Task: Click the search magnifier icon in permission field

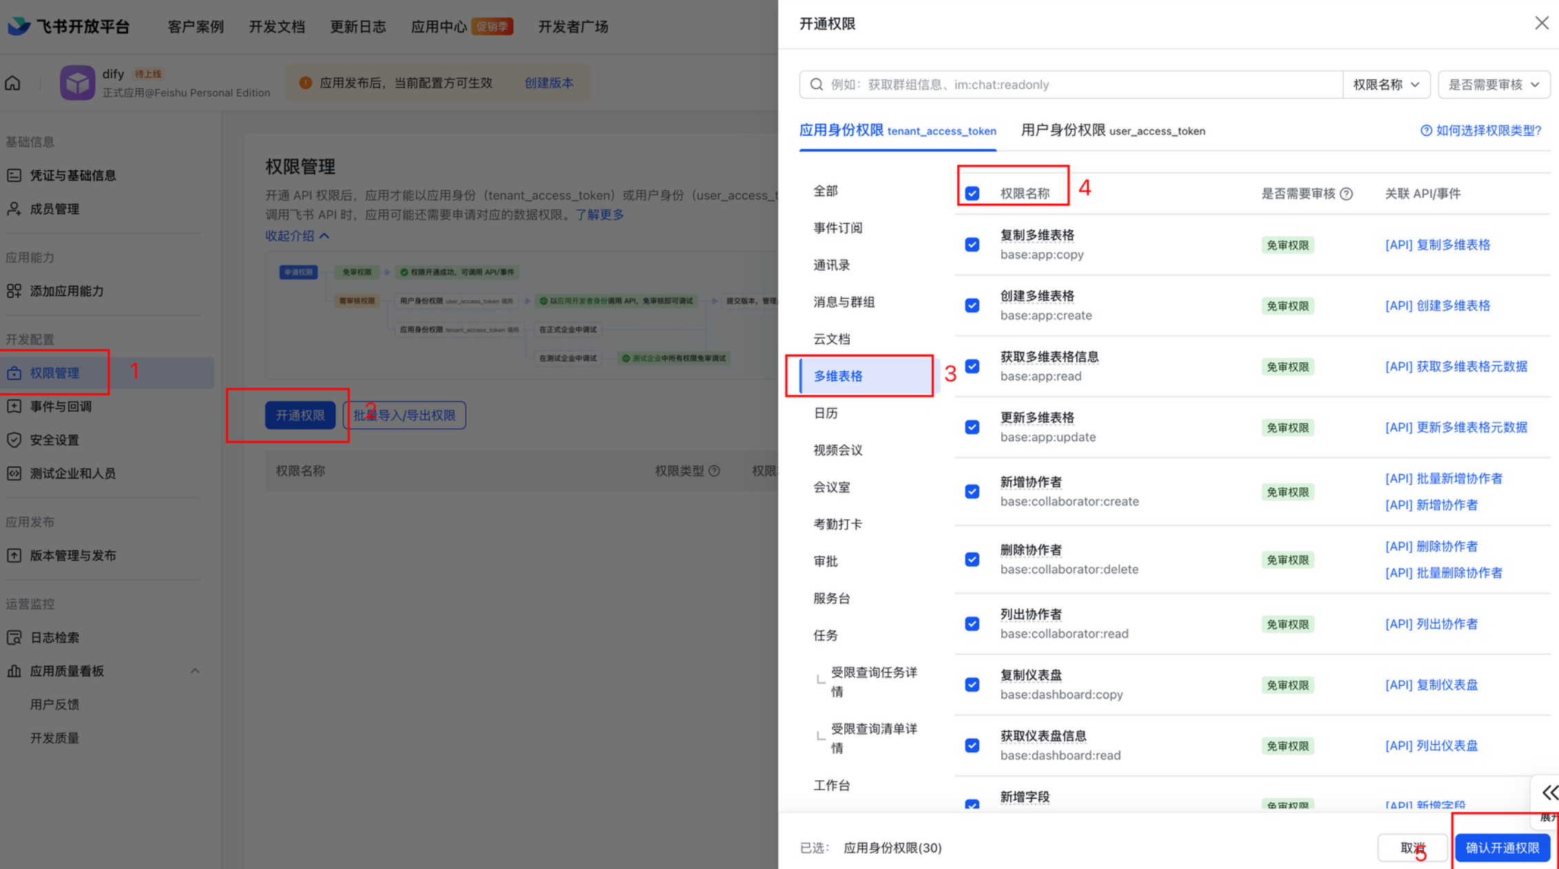Action: click(x=817, y=85)
